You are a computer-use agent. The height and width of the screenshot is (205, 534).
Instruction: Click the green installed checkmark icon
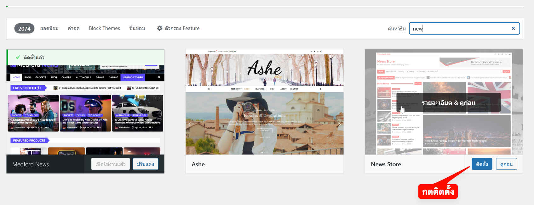18,57
